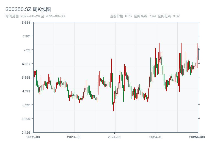Viewport: 220px width, 165px height.
Task: Click the 区间高点: 7.49 label
Action: [x=145, y=16]
